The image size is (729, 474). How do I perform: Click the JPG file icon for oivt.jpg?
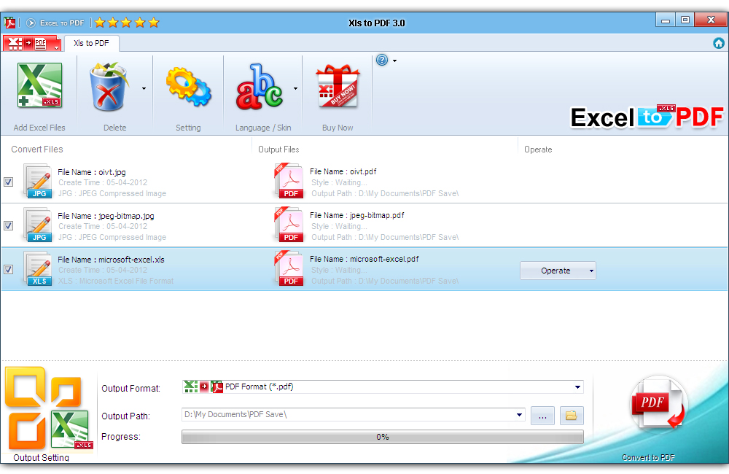point(38,182)
